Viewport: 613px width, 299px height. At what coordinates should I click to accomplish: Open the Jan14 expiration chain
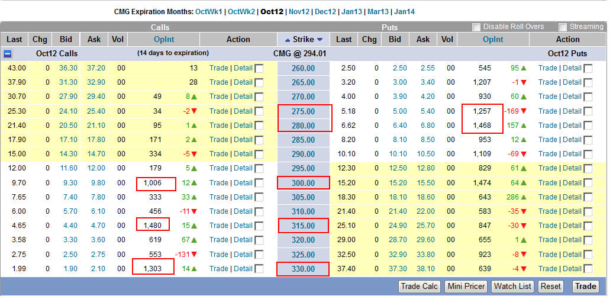[x=404, y=11]
